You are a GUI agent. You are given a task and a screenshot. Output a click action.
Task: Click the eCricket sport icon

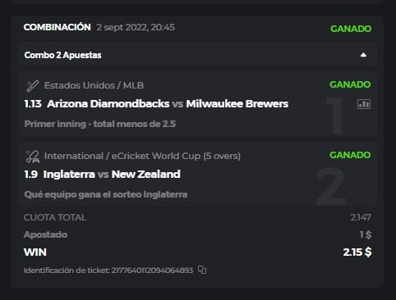pyautogui.click(x=33, y=157)
